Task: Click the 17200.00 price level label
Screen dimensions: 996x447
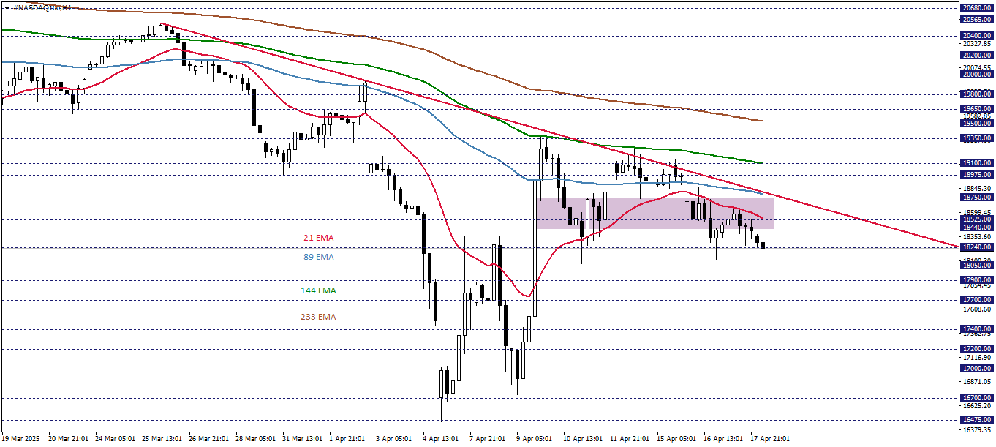Action: [977, 349]
